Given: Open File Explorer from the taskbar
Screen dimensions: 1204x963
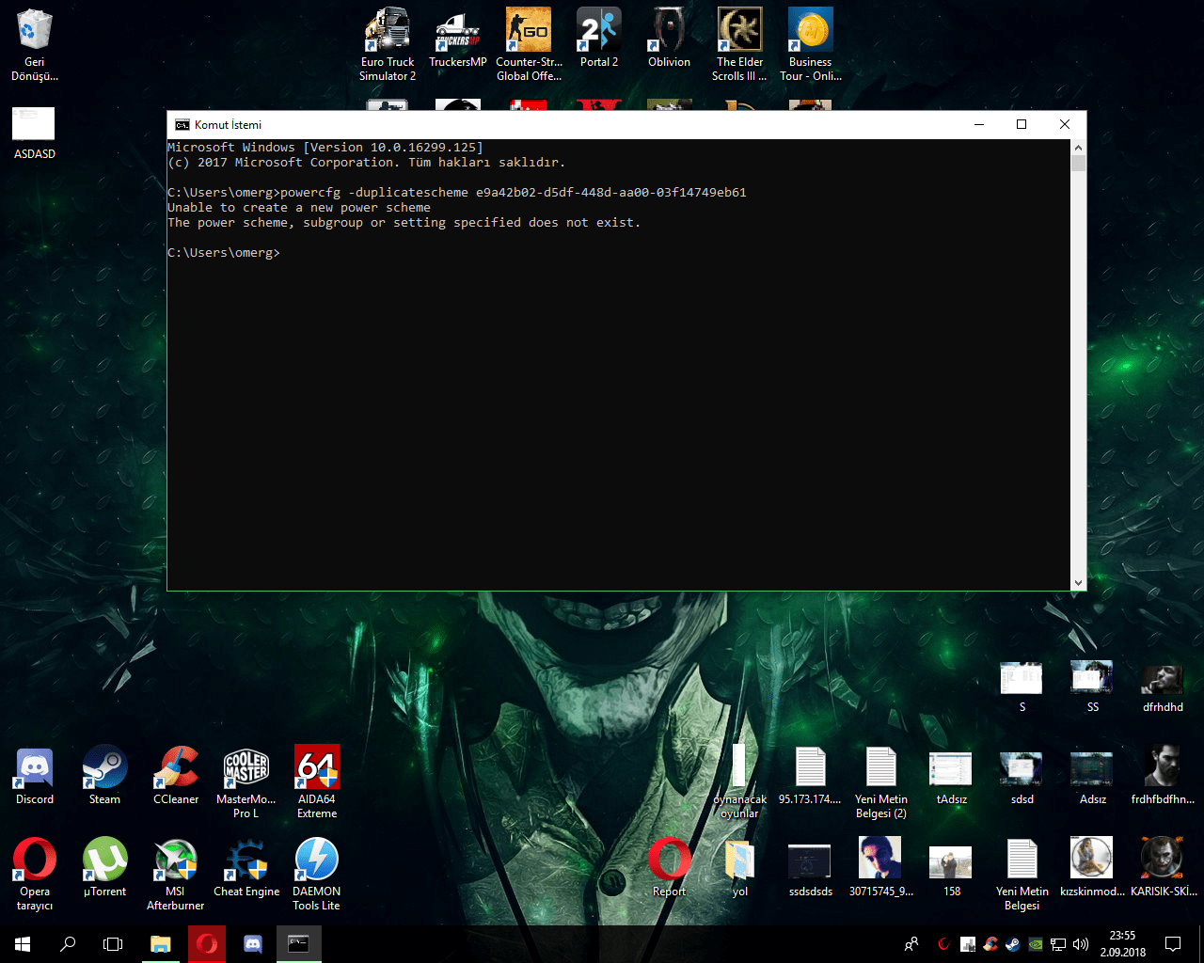Looking at the screenshot, I should 160,944.
